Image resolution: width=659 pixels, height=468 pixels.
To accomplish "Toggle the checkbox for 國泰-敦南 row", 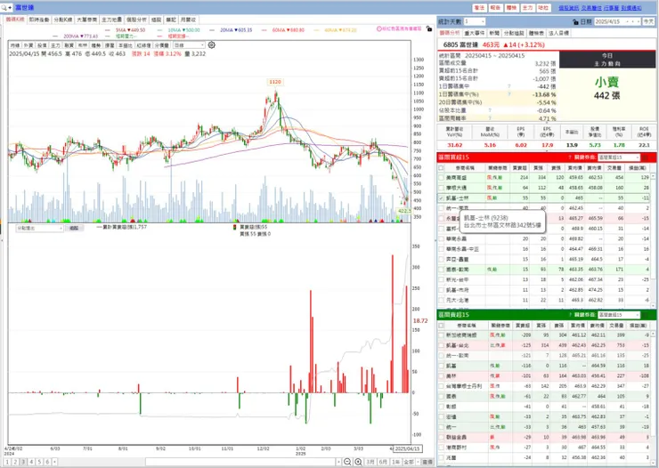I will 441,270.
